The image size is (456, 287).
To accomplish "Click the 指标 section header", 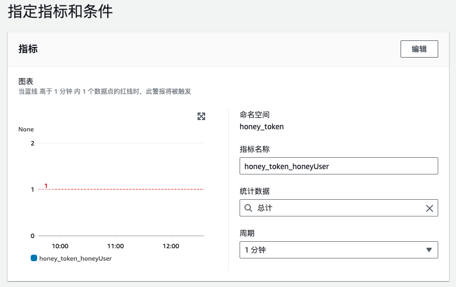I will (x=28, y=49).
